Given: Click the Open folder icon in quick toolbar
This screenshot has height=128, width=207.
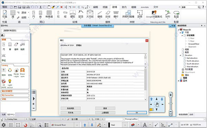Looking at the screenshot, I should pos(16,7).
